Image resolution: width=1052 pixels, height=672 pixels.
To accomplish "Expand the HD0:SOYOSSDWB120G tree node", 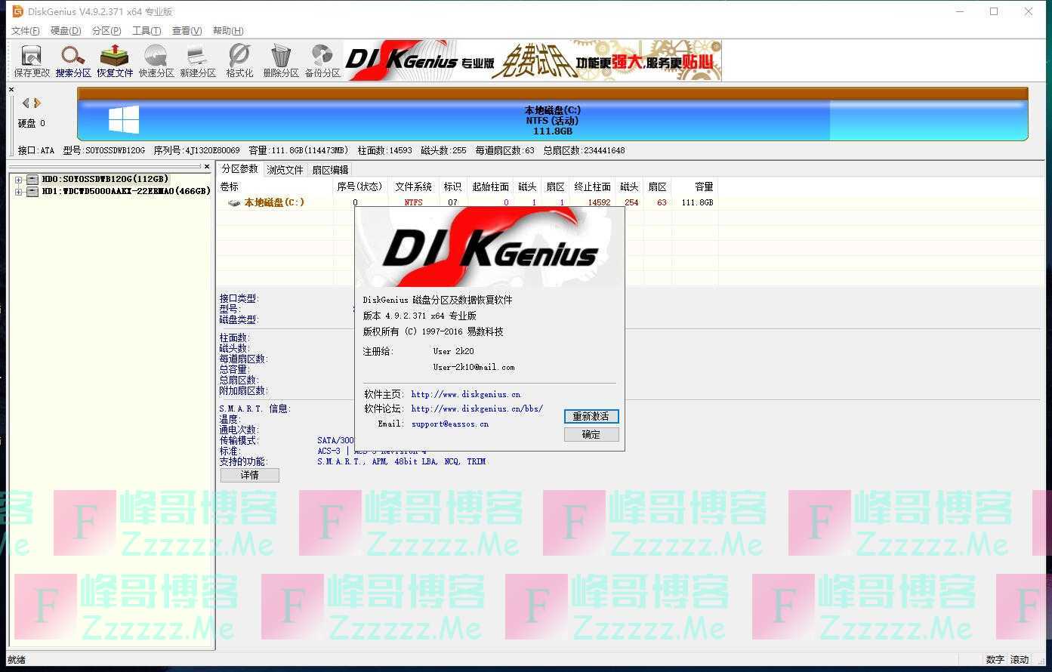I will pos(18,180).
